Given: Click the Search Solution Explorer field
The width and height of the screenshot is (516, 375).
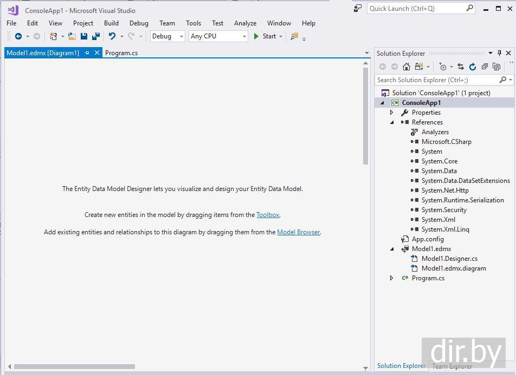Looking at the screenshot, I should 437,80.
